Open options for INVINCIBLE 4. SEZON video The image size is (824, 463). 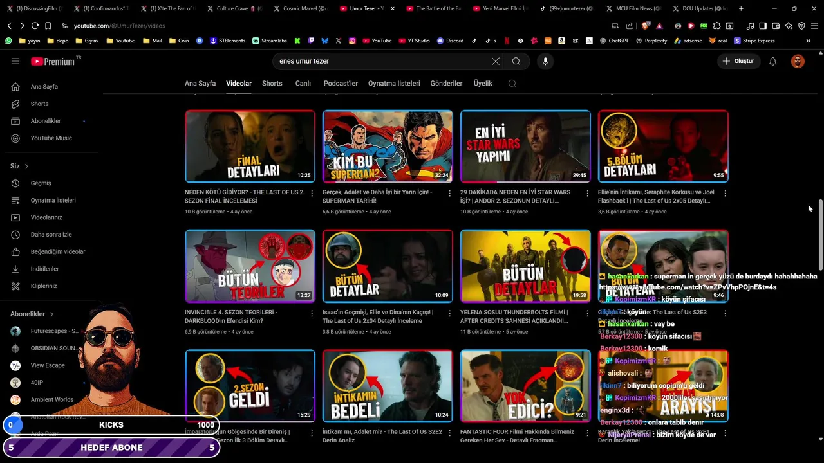click(312, 313)
